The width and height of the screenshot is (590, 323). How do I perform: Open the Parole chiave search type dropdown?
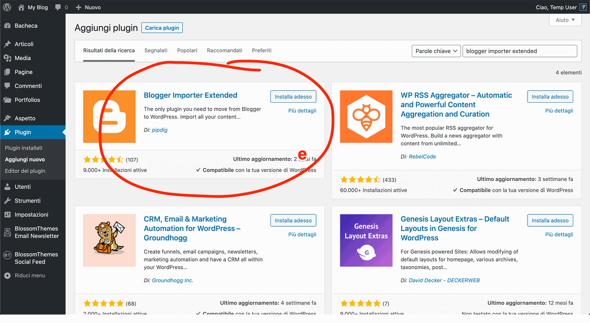(x=436, y=51)
